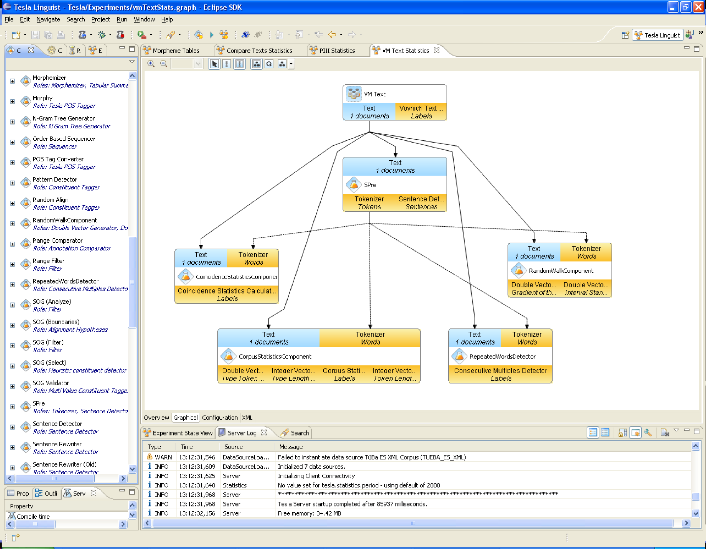Click the wrench icon in Server Log
Screen dimensions: 706x549
coord(647,432)
